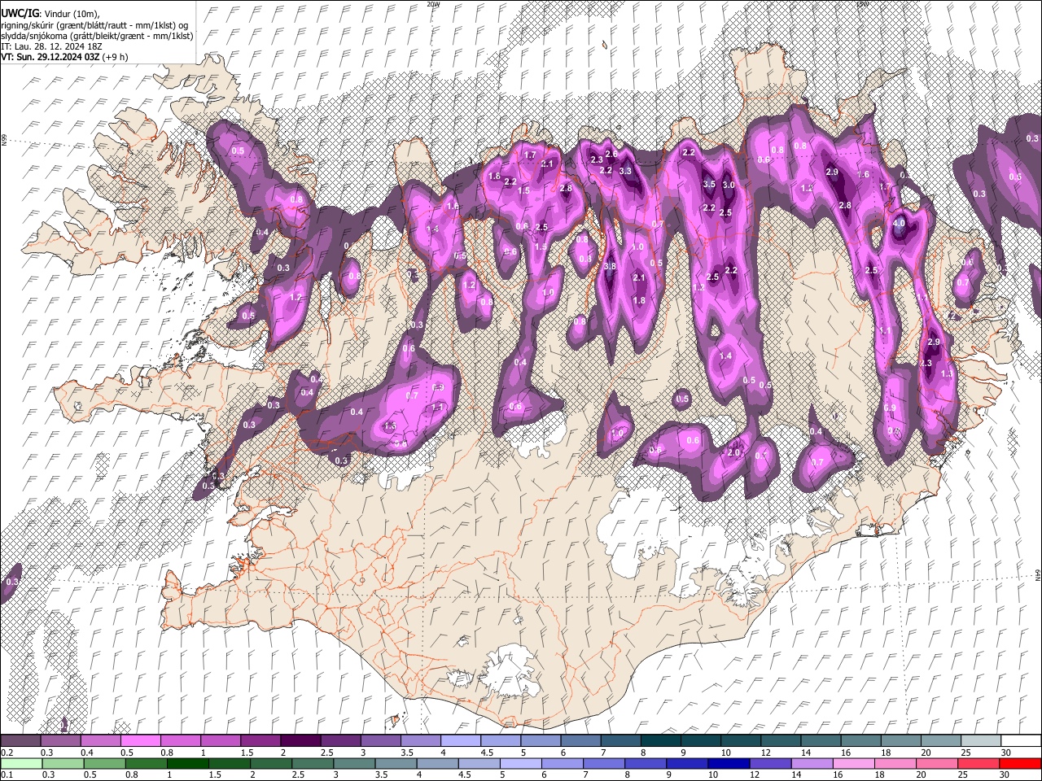Click the 3.8 precipitation value on the map
1042x781 pixels.
[610, 267]
